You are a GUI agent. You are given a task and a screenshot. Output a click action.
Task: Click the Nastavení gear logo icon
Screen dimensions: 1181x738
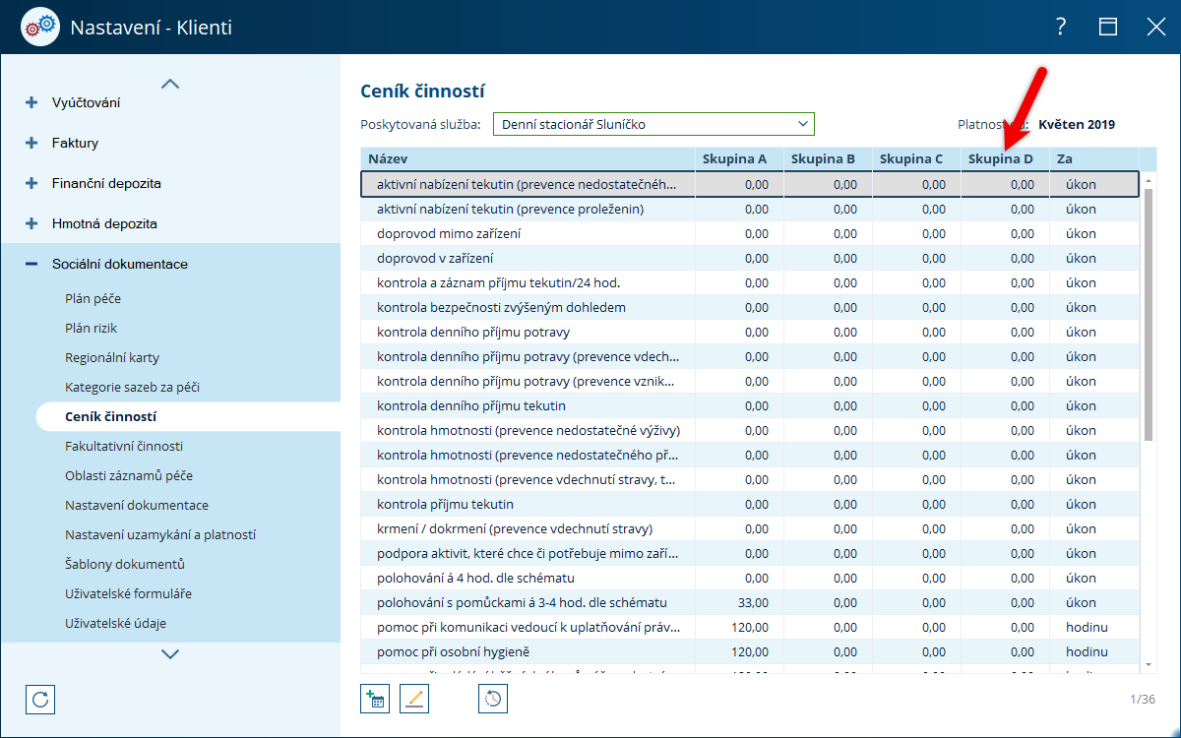39,28
